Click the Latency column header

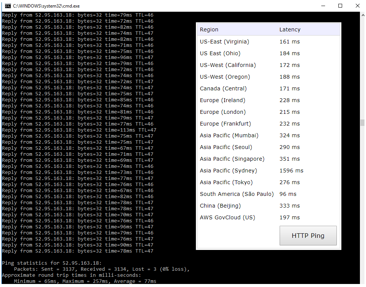coord(290,29)
